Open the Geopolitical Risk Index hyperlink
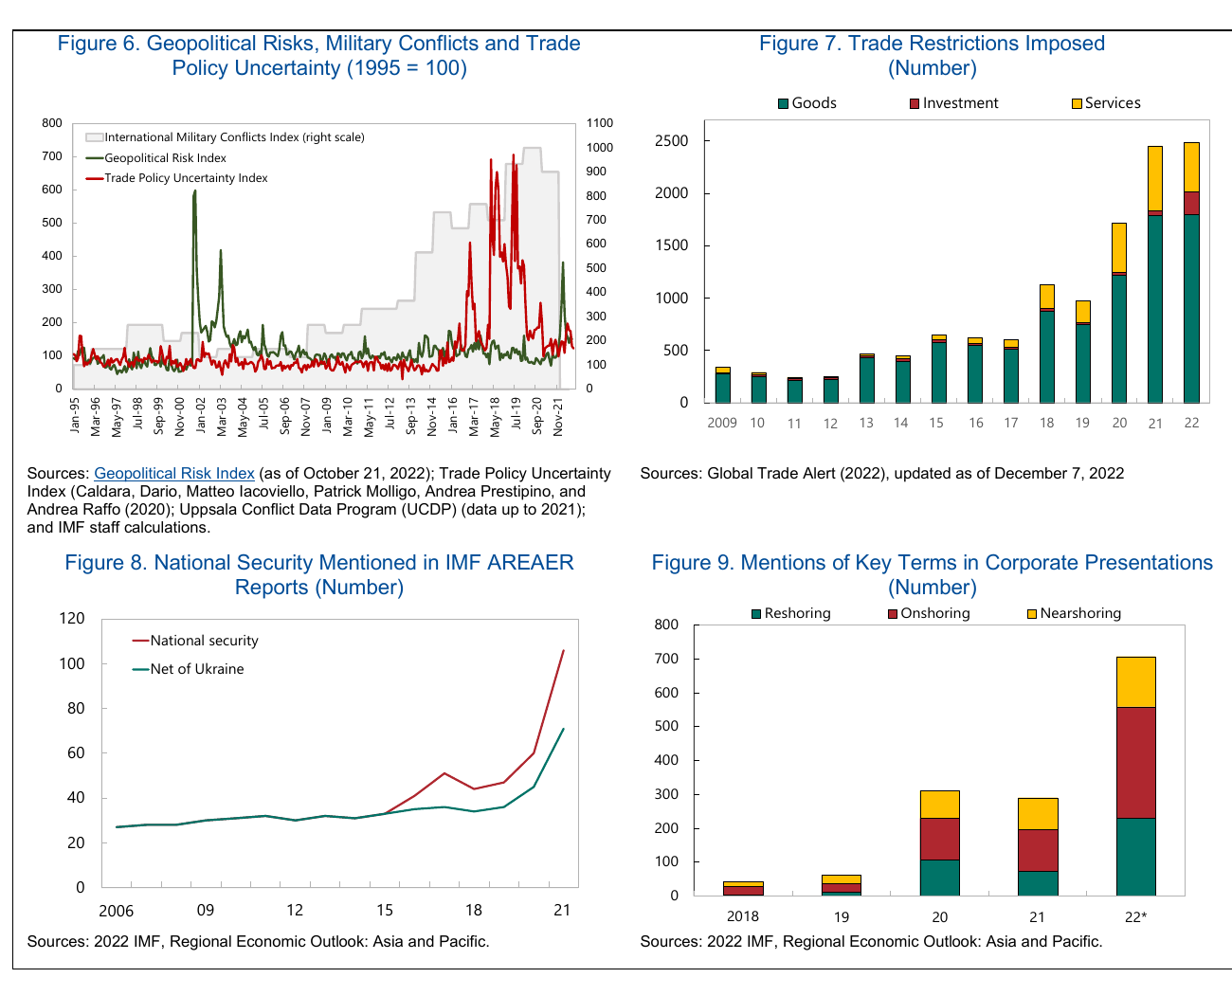 coord(174,473)
